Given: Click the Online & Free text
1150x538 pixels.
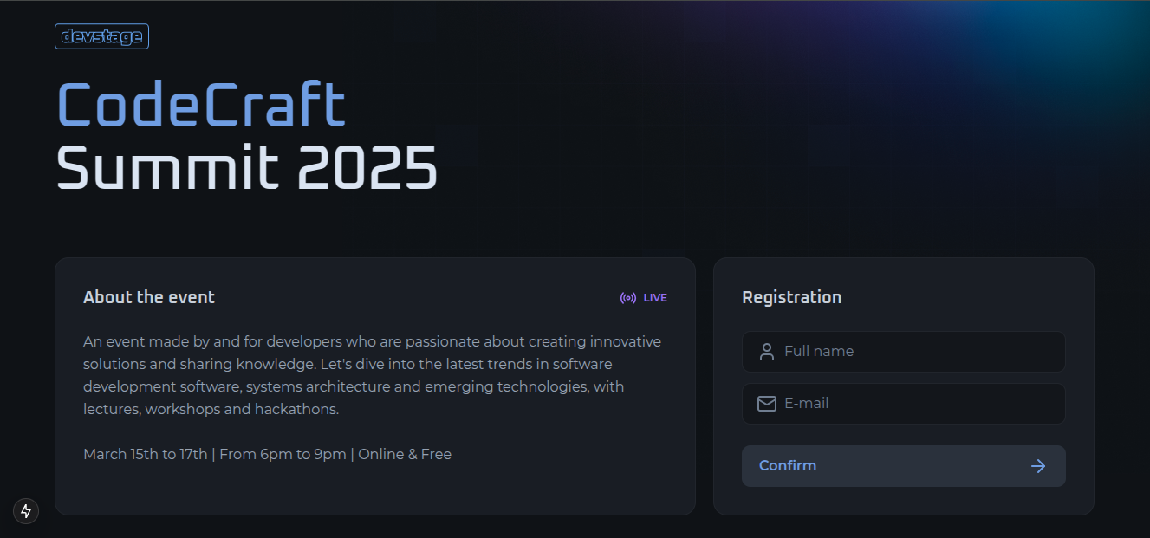Looking at the screenshot, I should (405, 454).
